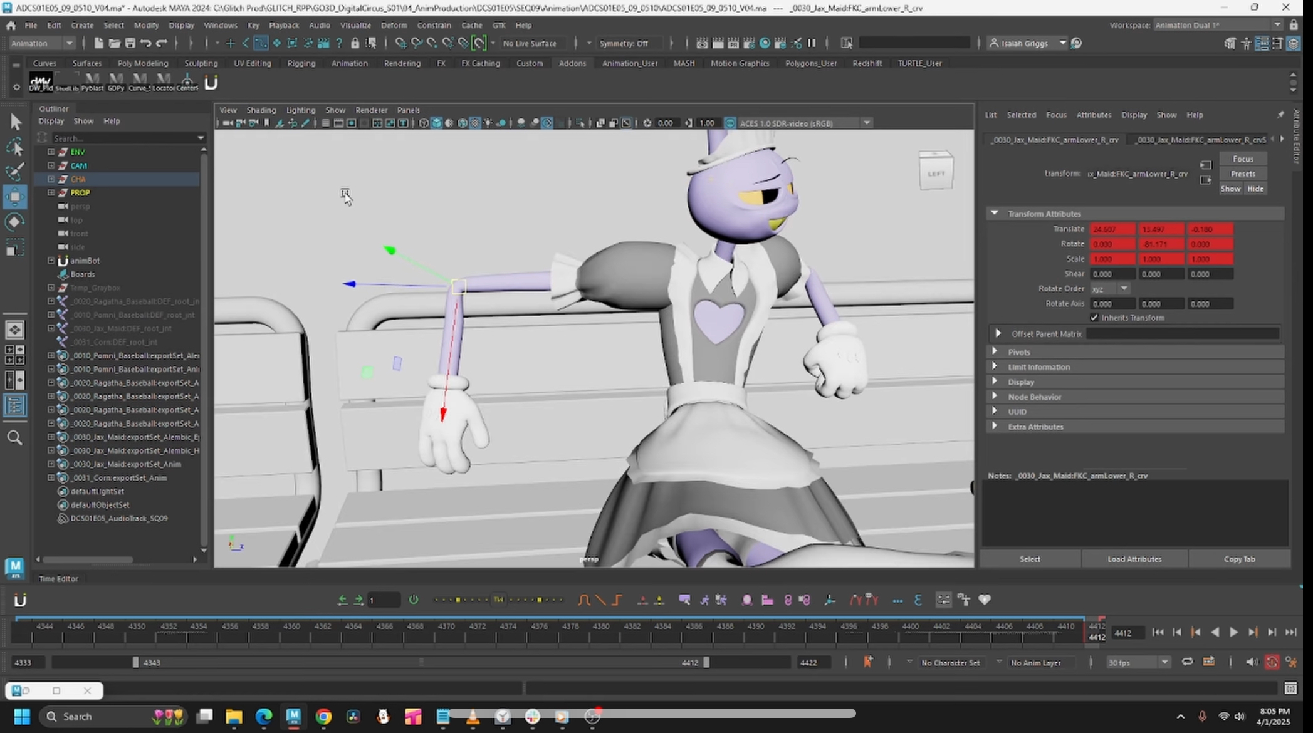Select the arrow Select tool in toolbox
This screenshot has height=733, width=1313.
[x=16, y=122]
